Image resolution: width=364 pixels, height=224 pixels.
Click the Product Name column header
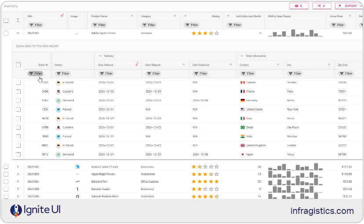click(99, 16)
